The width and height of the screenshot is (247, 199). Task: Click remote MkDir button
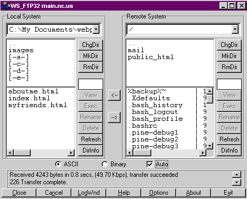coord(229,56)
